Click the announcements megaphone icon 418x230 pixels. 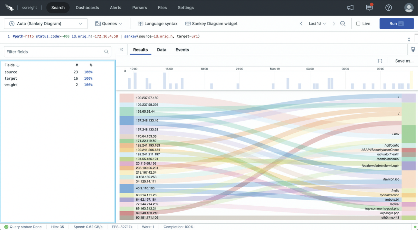(x=350, y=8)
